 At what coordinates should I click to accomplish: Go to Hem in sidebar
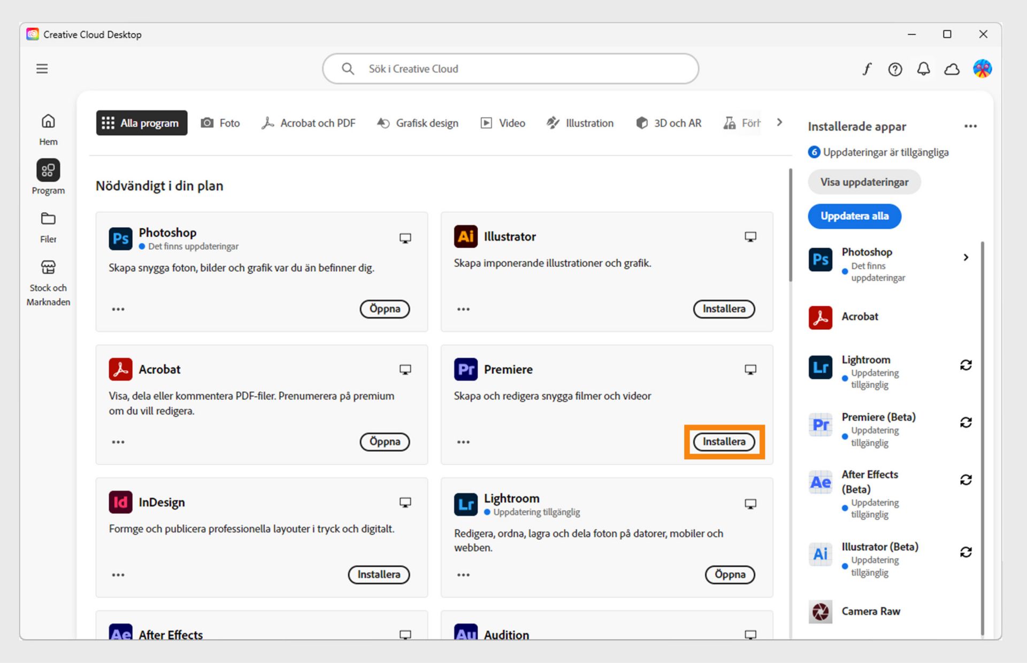48,129
